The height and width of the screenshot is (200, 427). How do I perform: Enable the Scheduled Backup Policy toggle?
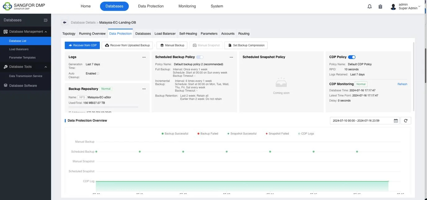pos(200,57)
